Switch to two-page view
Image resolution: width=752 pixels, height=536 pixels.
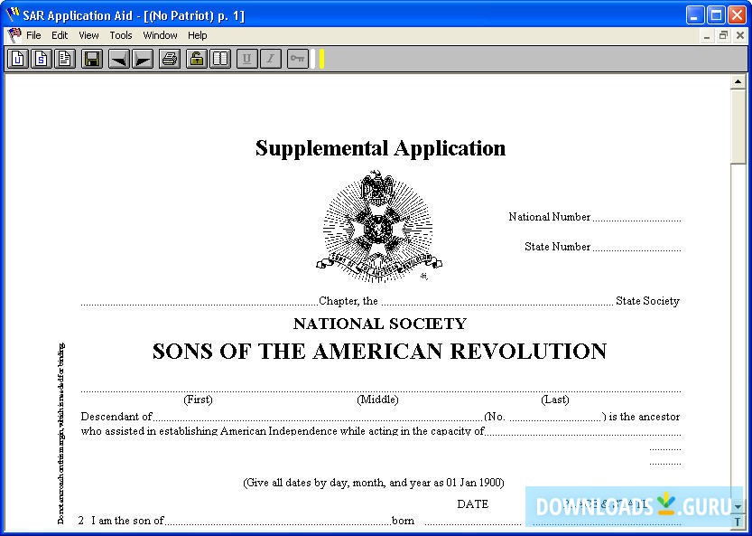(220, 58)
